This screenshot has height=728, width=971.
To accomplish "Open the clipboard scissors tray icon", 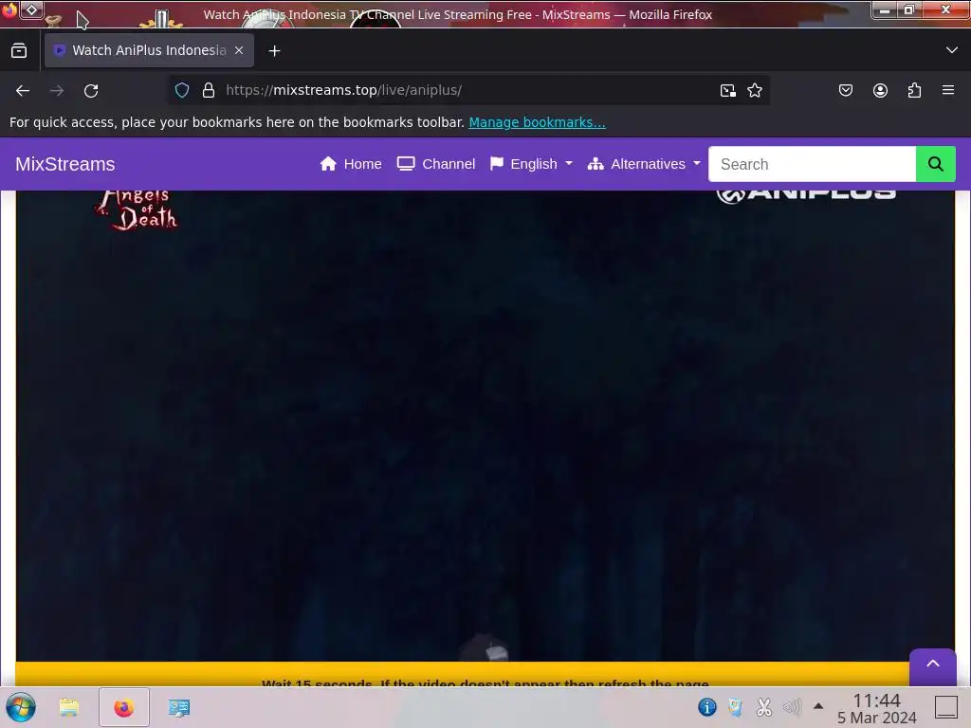I will 764,706.
